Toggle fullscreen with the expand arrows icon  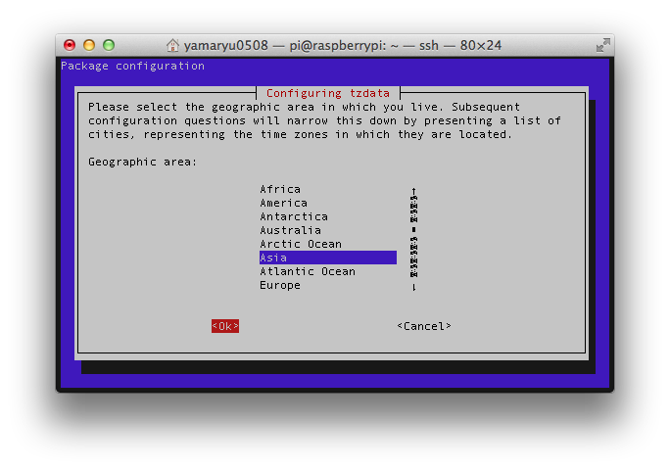click(x=603, y=45)
